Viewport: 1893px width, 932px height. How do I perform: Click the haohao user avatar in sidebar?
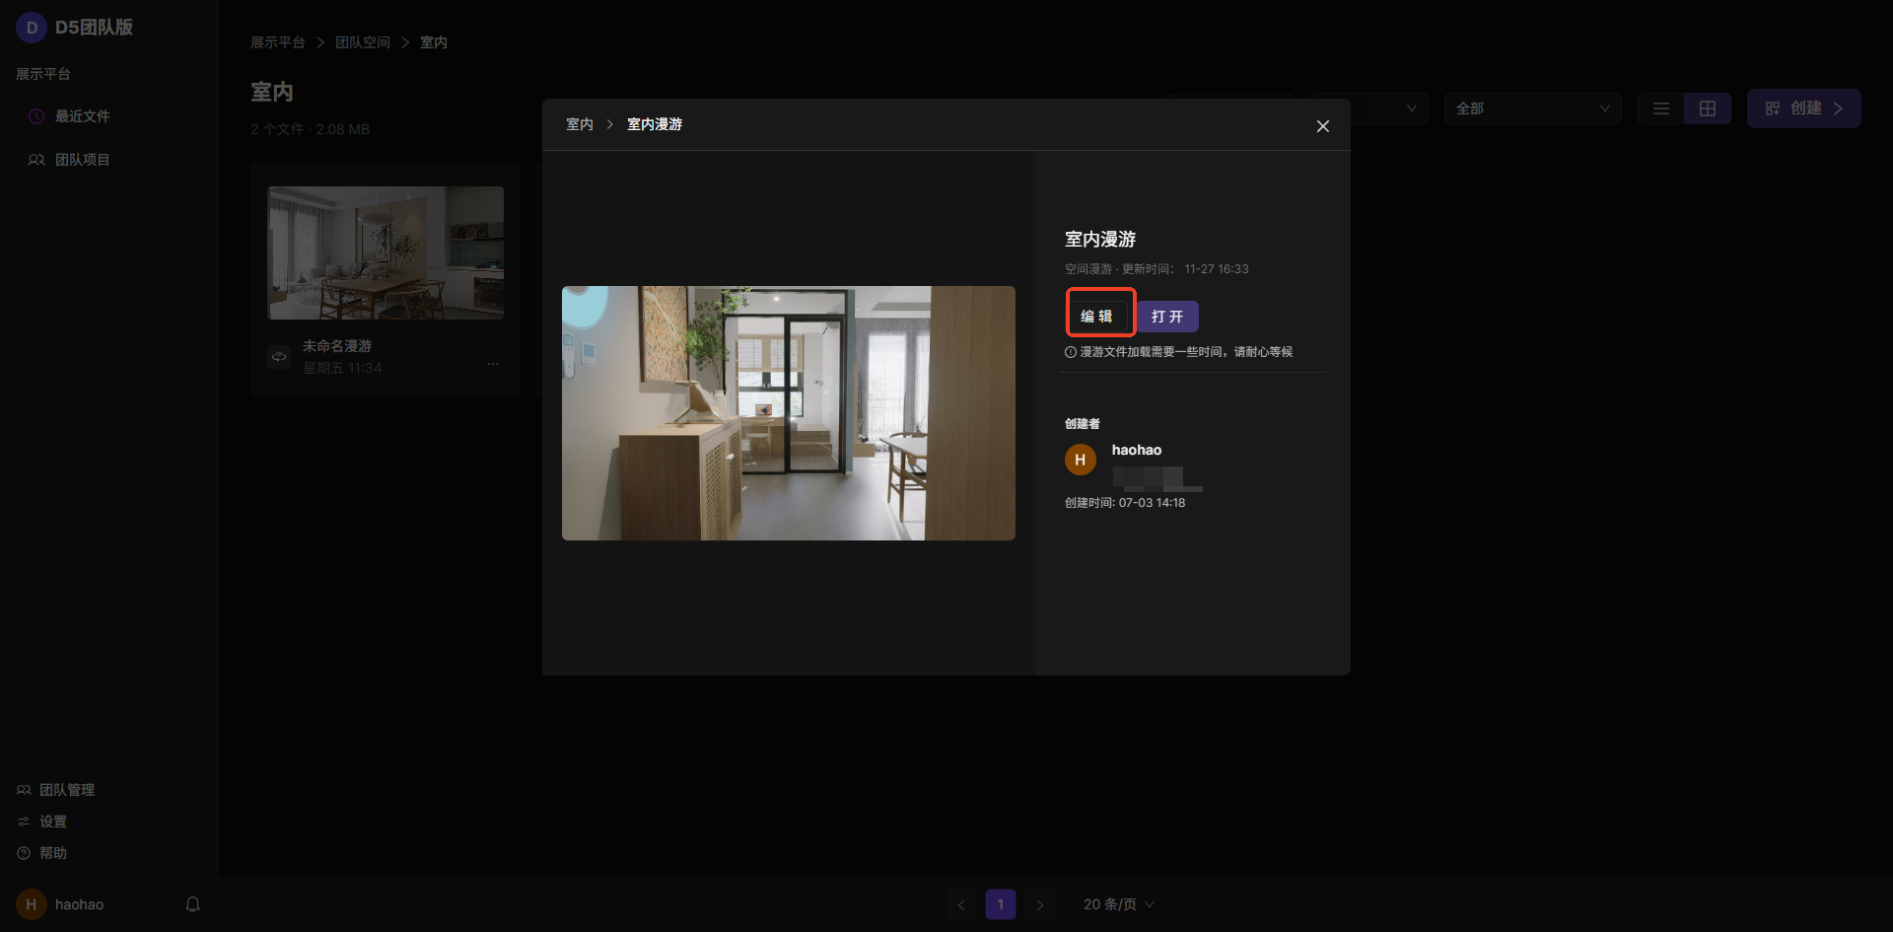(x=32, y=904)
